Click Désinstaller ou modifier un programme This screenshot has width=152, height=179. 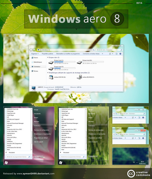(x=68, y=54)
